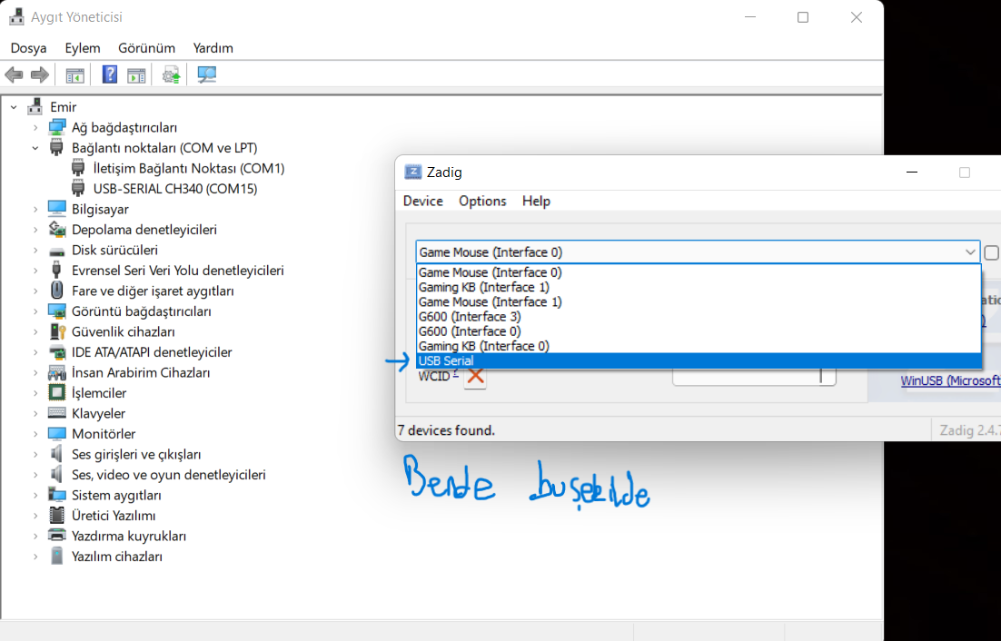Click the WCID help question mark link
The width and height of the screenshot is (1001, 641).
[x=456, y=374]
